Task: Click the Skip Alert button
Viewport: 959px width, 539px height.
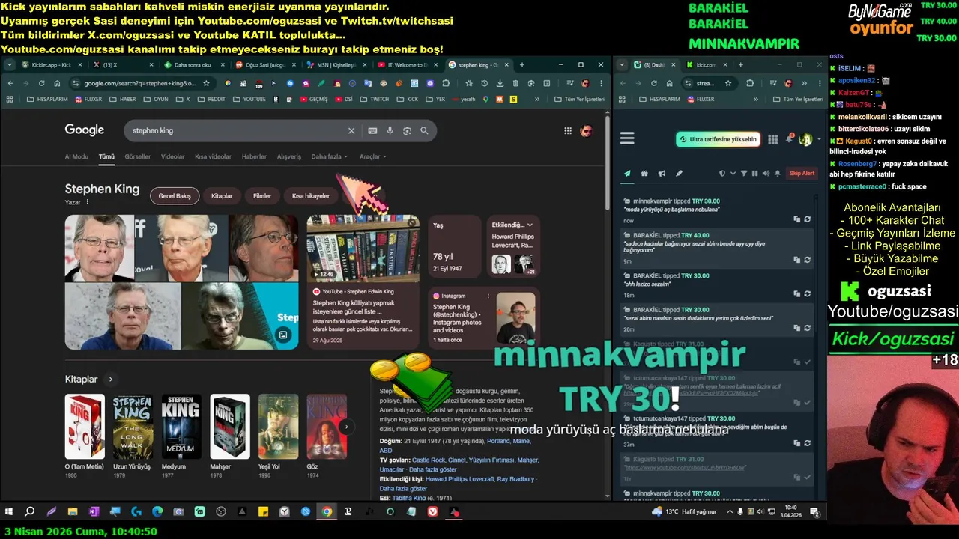Action: click(802, 174)
